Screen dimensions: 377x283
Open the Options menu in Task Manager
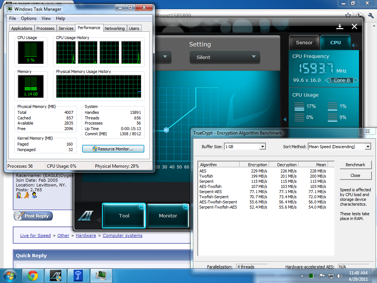click(29, 18)
